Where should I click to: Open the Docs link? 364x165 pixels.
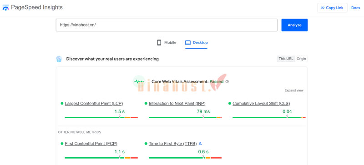pos(355,8)
